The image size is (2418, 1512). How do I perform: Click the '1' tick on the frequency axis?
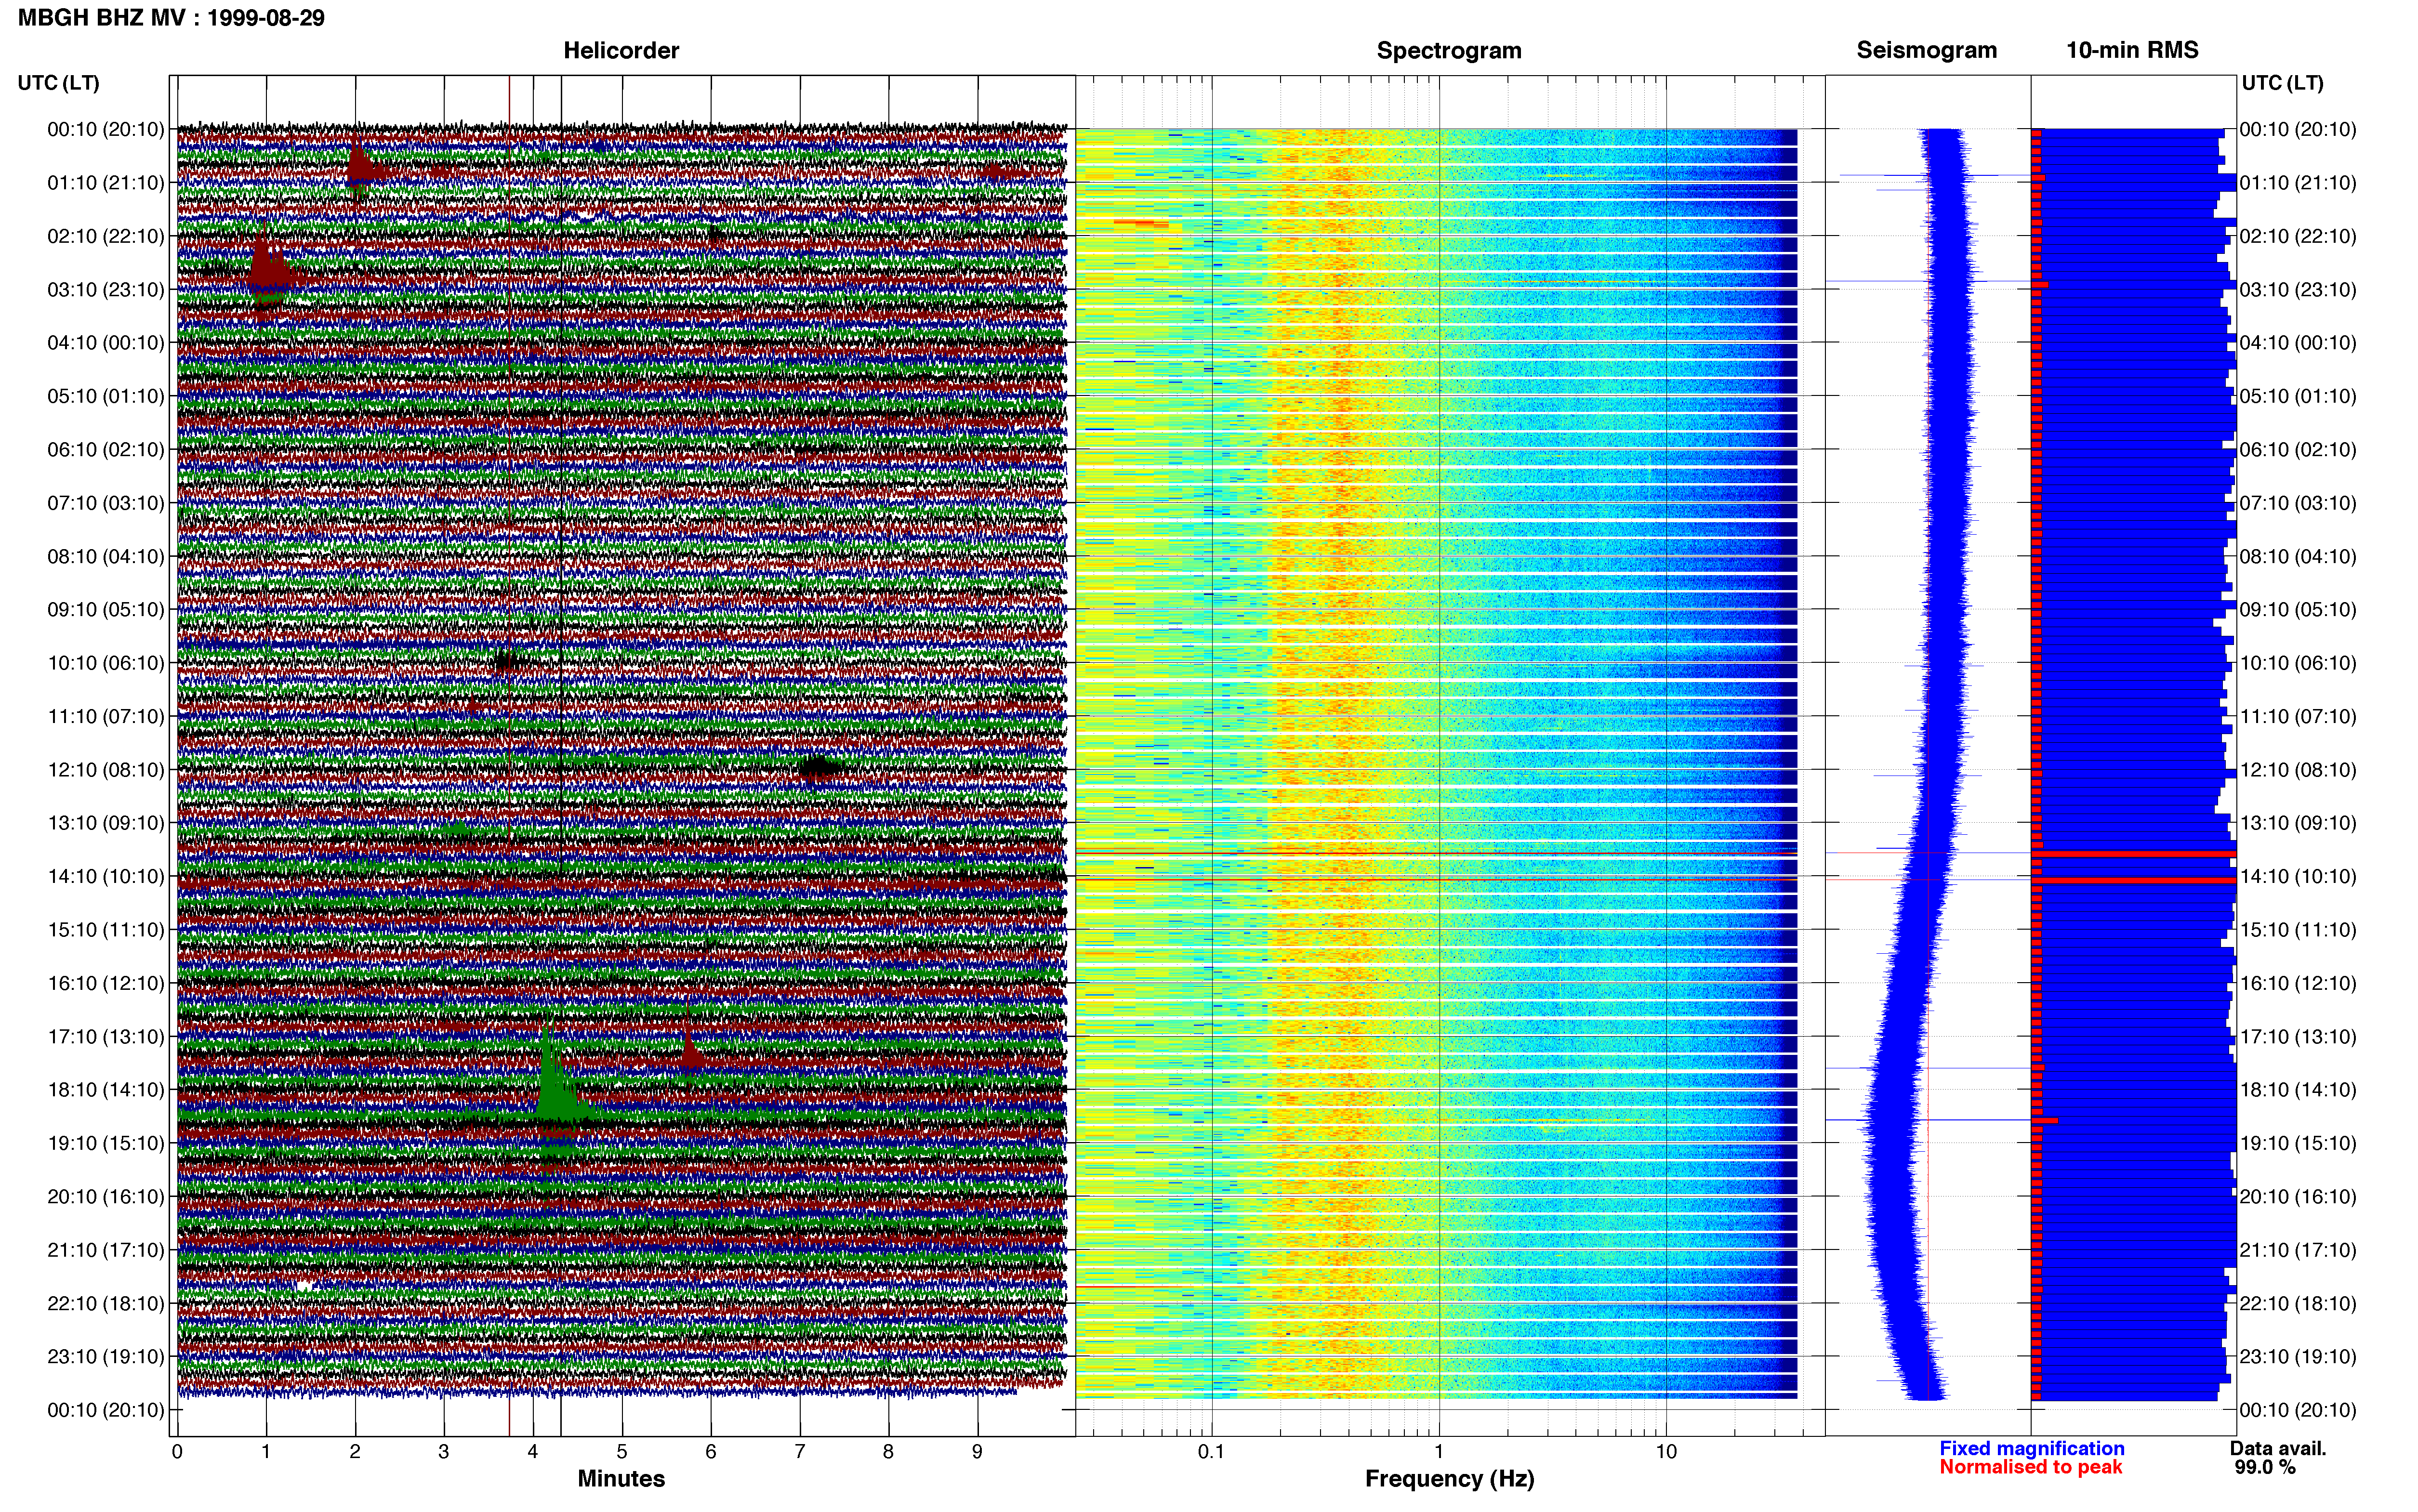1439,1452
